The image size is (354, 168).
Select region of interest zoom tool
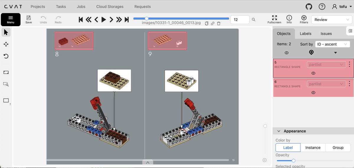coord(6,84)
